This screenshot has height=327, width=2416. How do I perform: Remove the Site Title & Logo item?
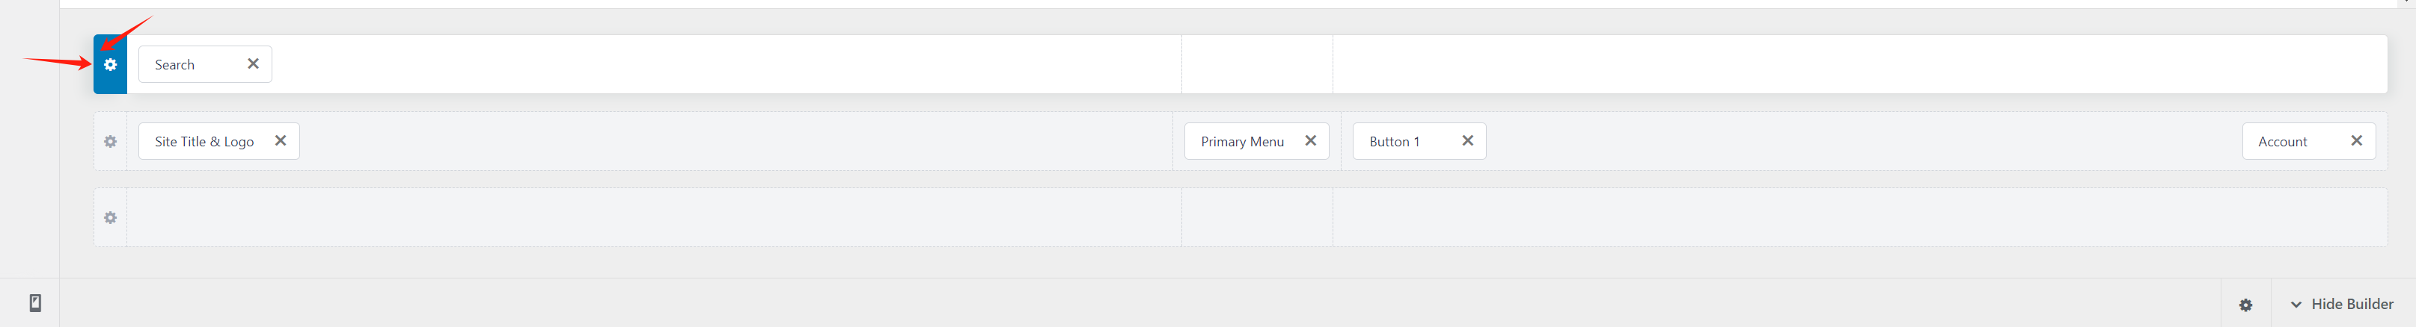pyautogui.click(x=281, y=140)
